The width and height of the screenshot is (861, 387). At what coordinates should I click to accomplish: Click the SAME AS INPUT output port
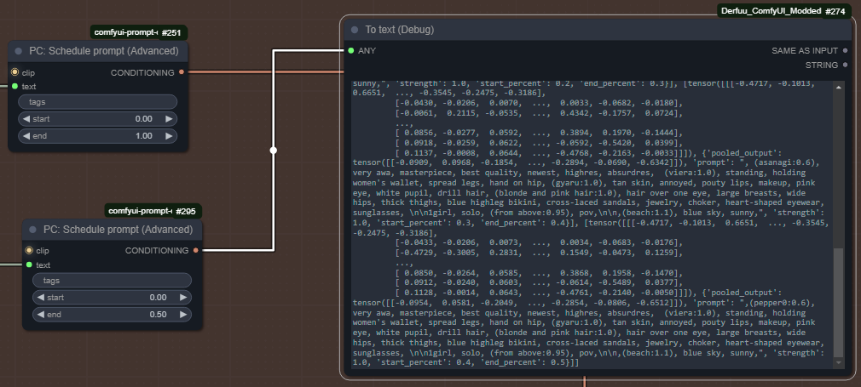pyautogui.click(x=845, y=50)
